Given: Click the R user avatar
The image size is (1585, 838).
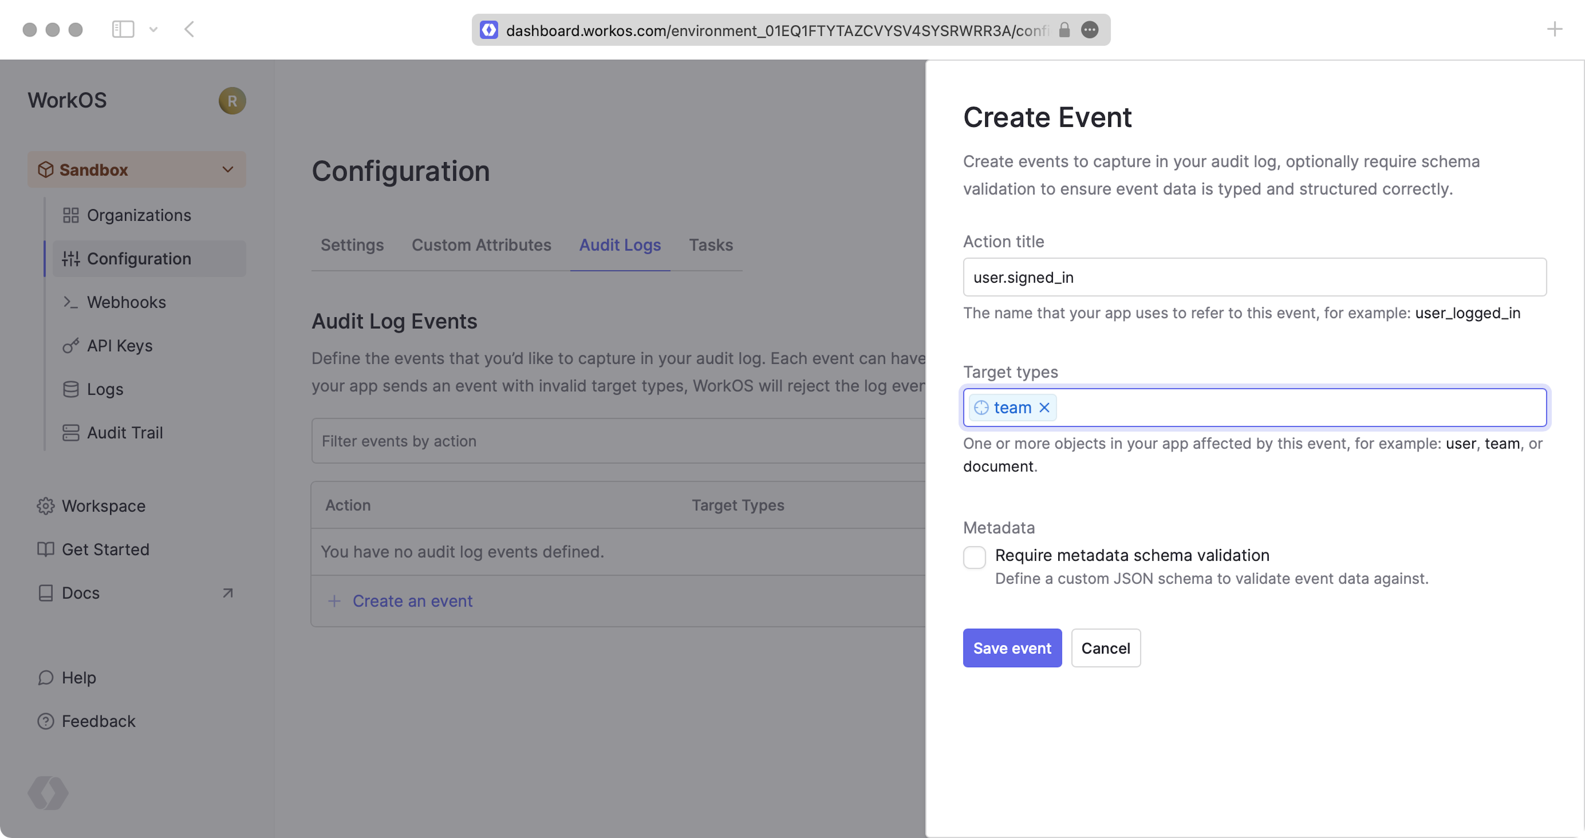Looking at the screenshot, I should pyautogui.click(x=232, y=101).
